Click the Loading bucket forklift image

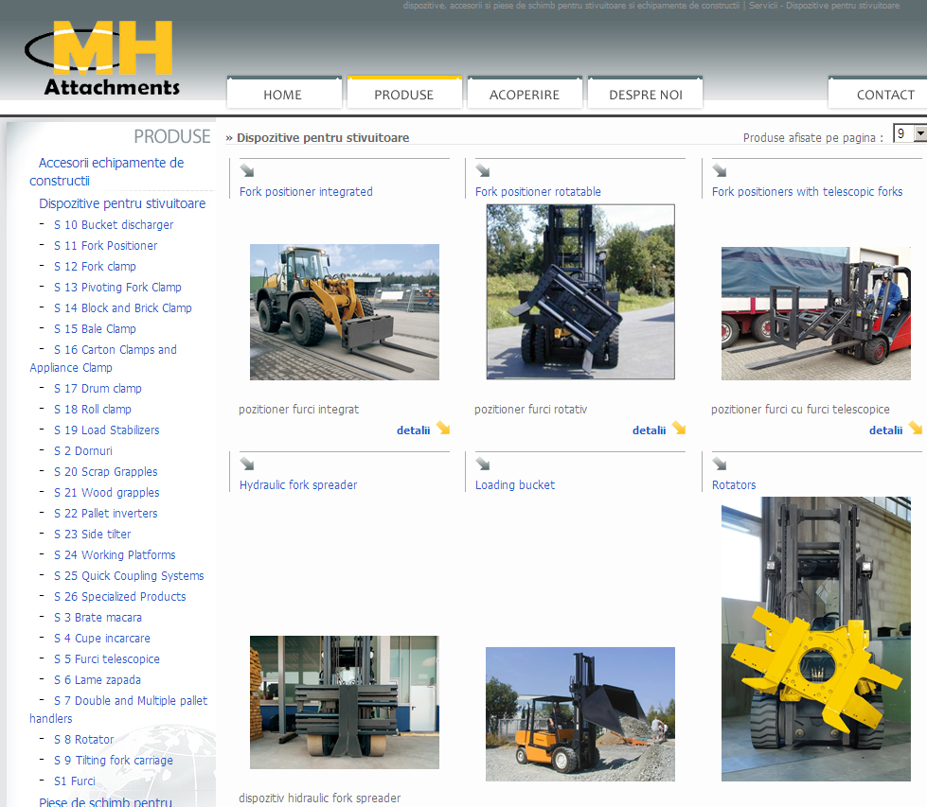[579, 713]
